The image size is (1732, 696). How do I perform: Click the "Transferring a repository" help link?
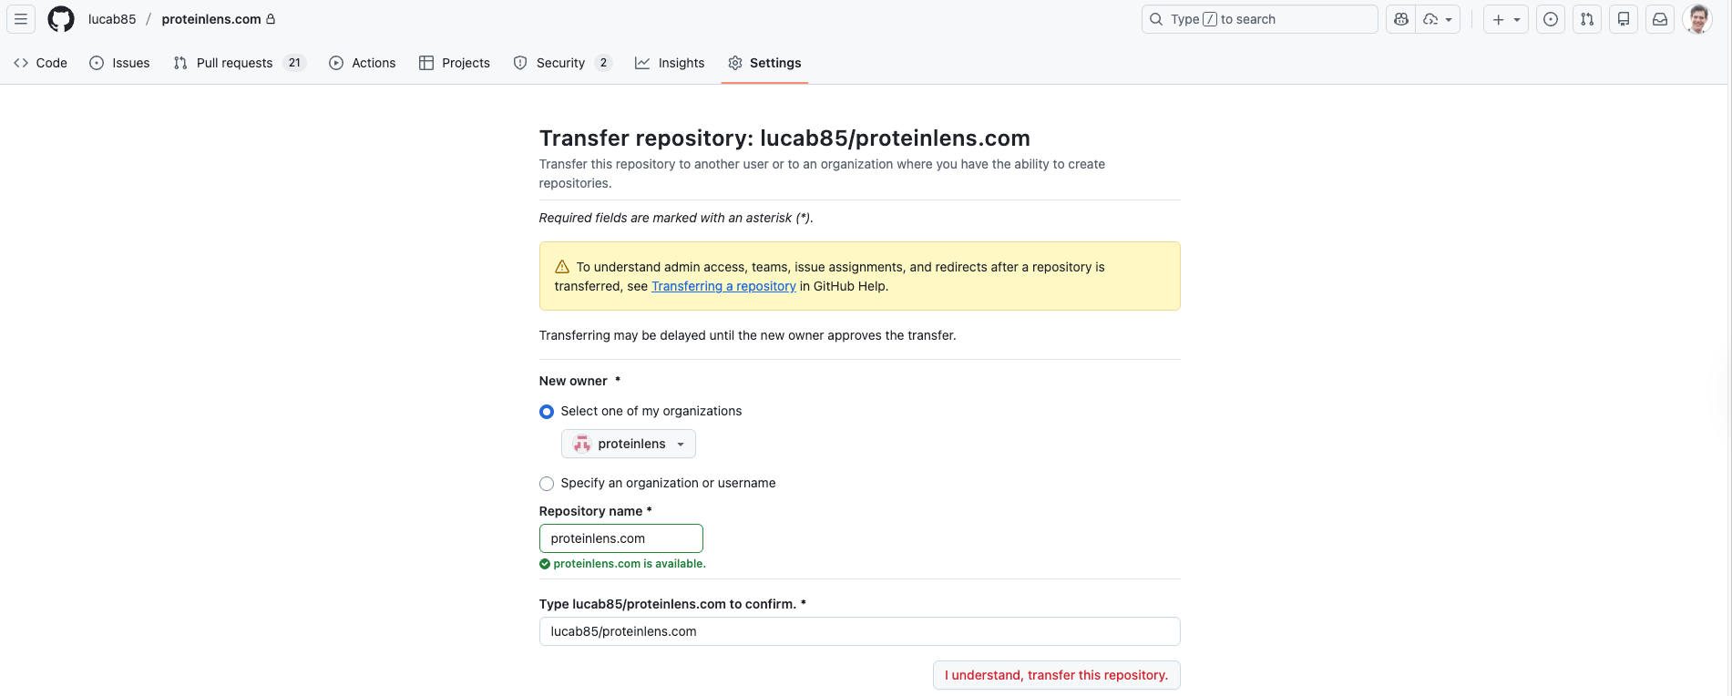(723, 285)
